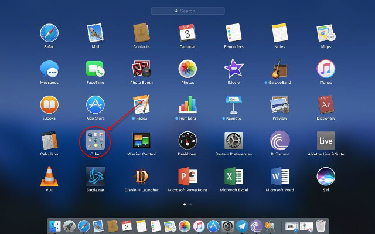Image resolution: width=375 pixels, height=234 pixels.
Task: Open Microsoft PowerPoint
Action: click(x=187, y=177)
